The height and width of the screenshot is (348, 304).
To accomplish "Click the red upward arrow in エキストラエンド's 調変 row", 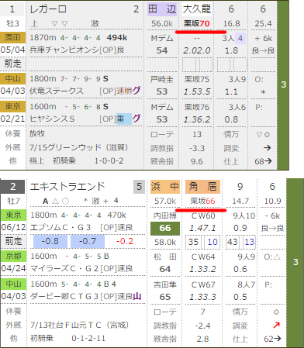I will [x=276, y=325].
